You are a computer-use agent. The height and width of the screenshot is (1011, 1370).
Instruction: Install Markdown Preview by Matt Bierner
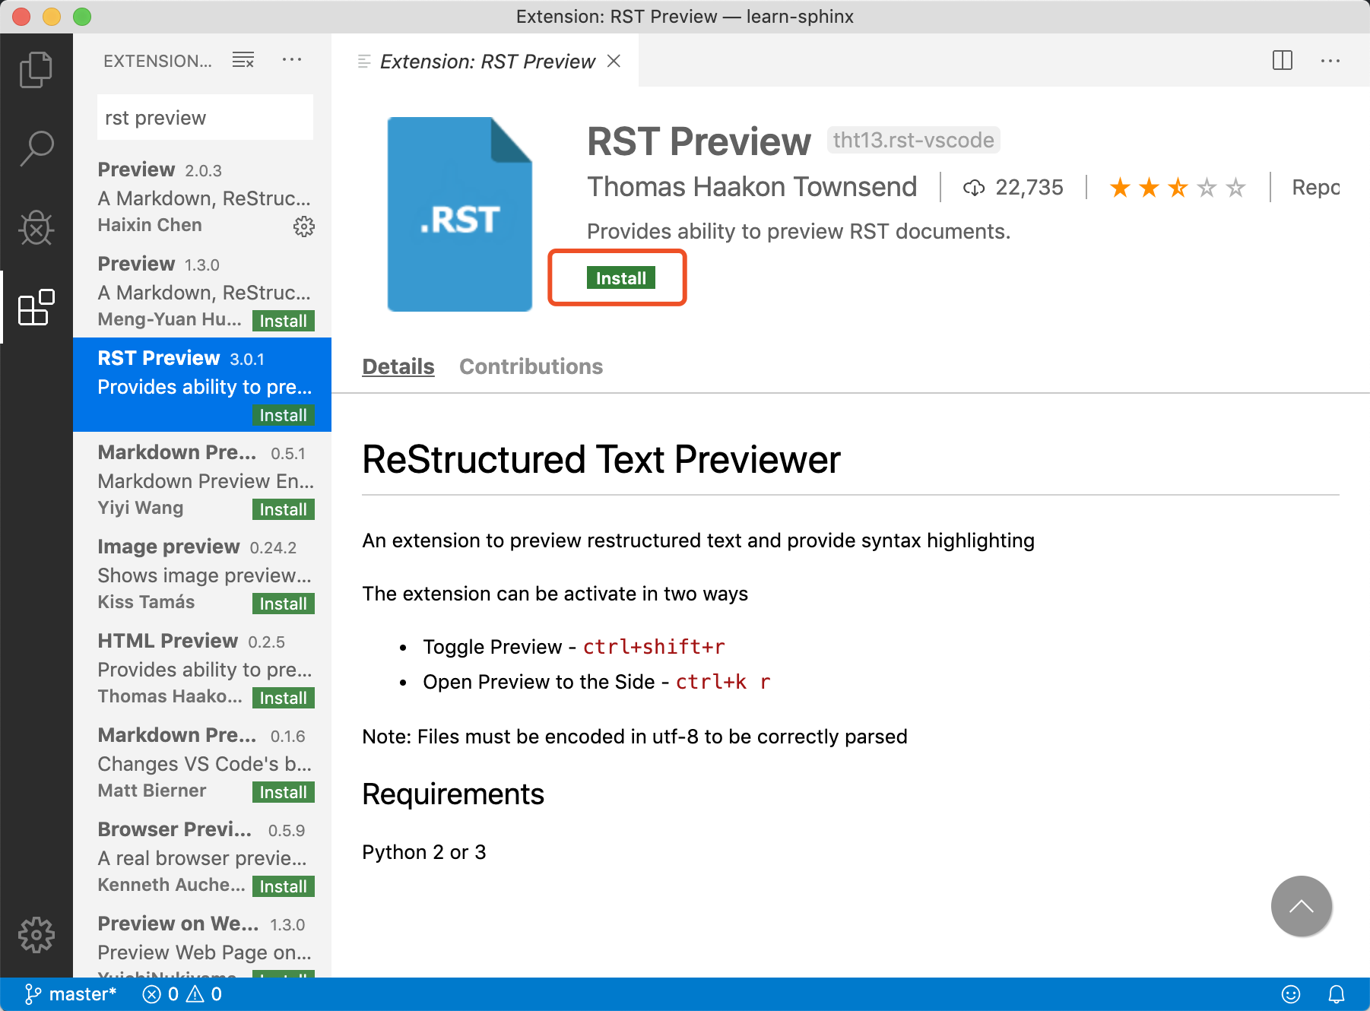click(x=283, y=792)
